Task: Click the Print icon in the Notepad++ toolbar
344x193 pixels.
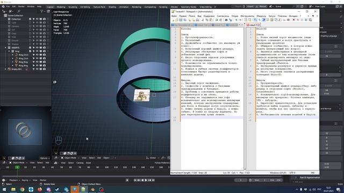Action: [197, 20]
